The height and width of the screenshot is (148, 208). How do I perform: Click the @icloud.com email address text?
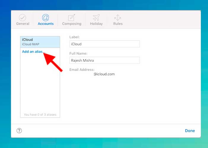104,74
